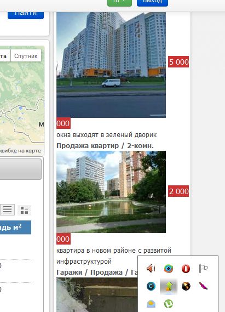Click the green uTorrent tray icon
The width and height of the screenshot is (225, 312).
[x=169, y=304]
